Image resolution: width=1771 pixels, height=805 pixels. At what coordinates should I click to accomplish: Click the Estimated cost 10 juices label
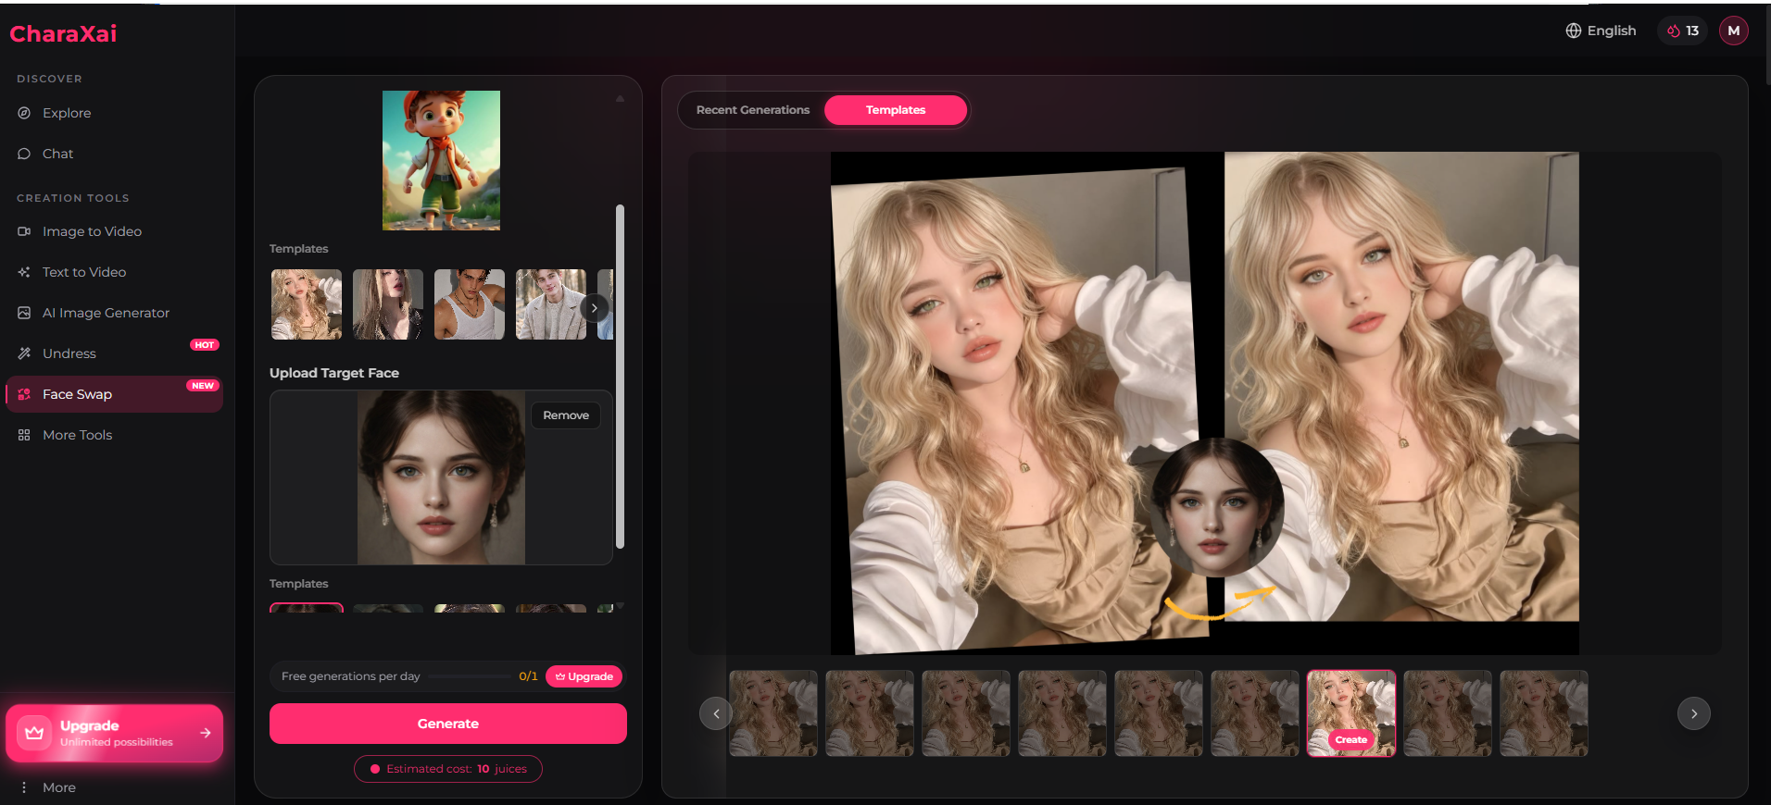click(x=448, y=769)
